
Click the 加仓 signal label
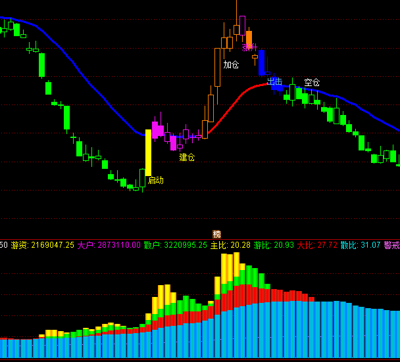tap(231, 65)
